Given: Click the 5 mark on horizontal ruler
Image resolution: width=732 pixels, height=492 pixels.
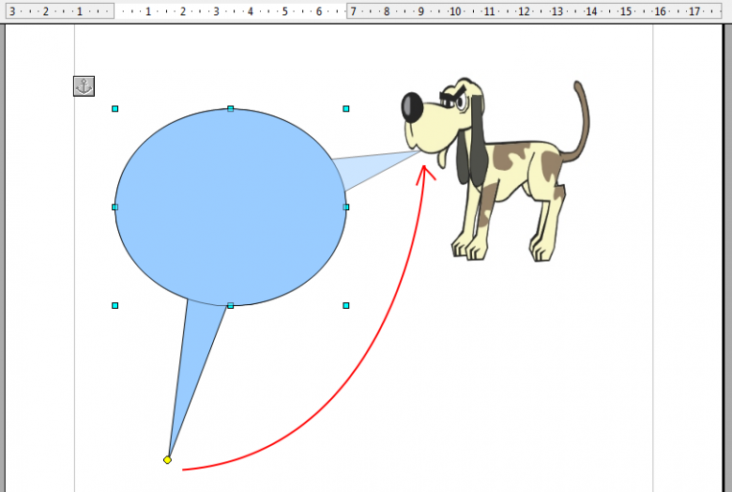Looking at the screenshot, I should tap(284, 11).
